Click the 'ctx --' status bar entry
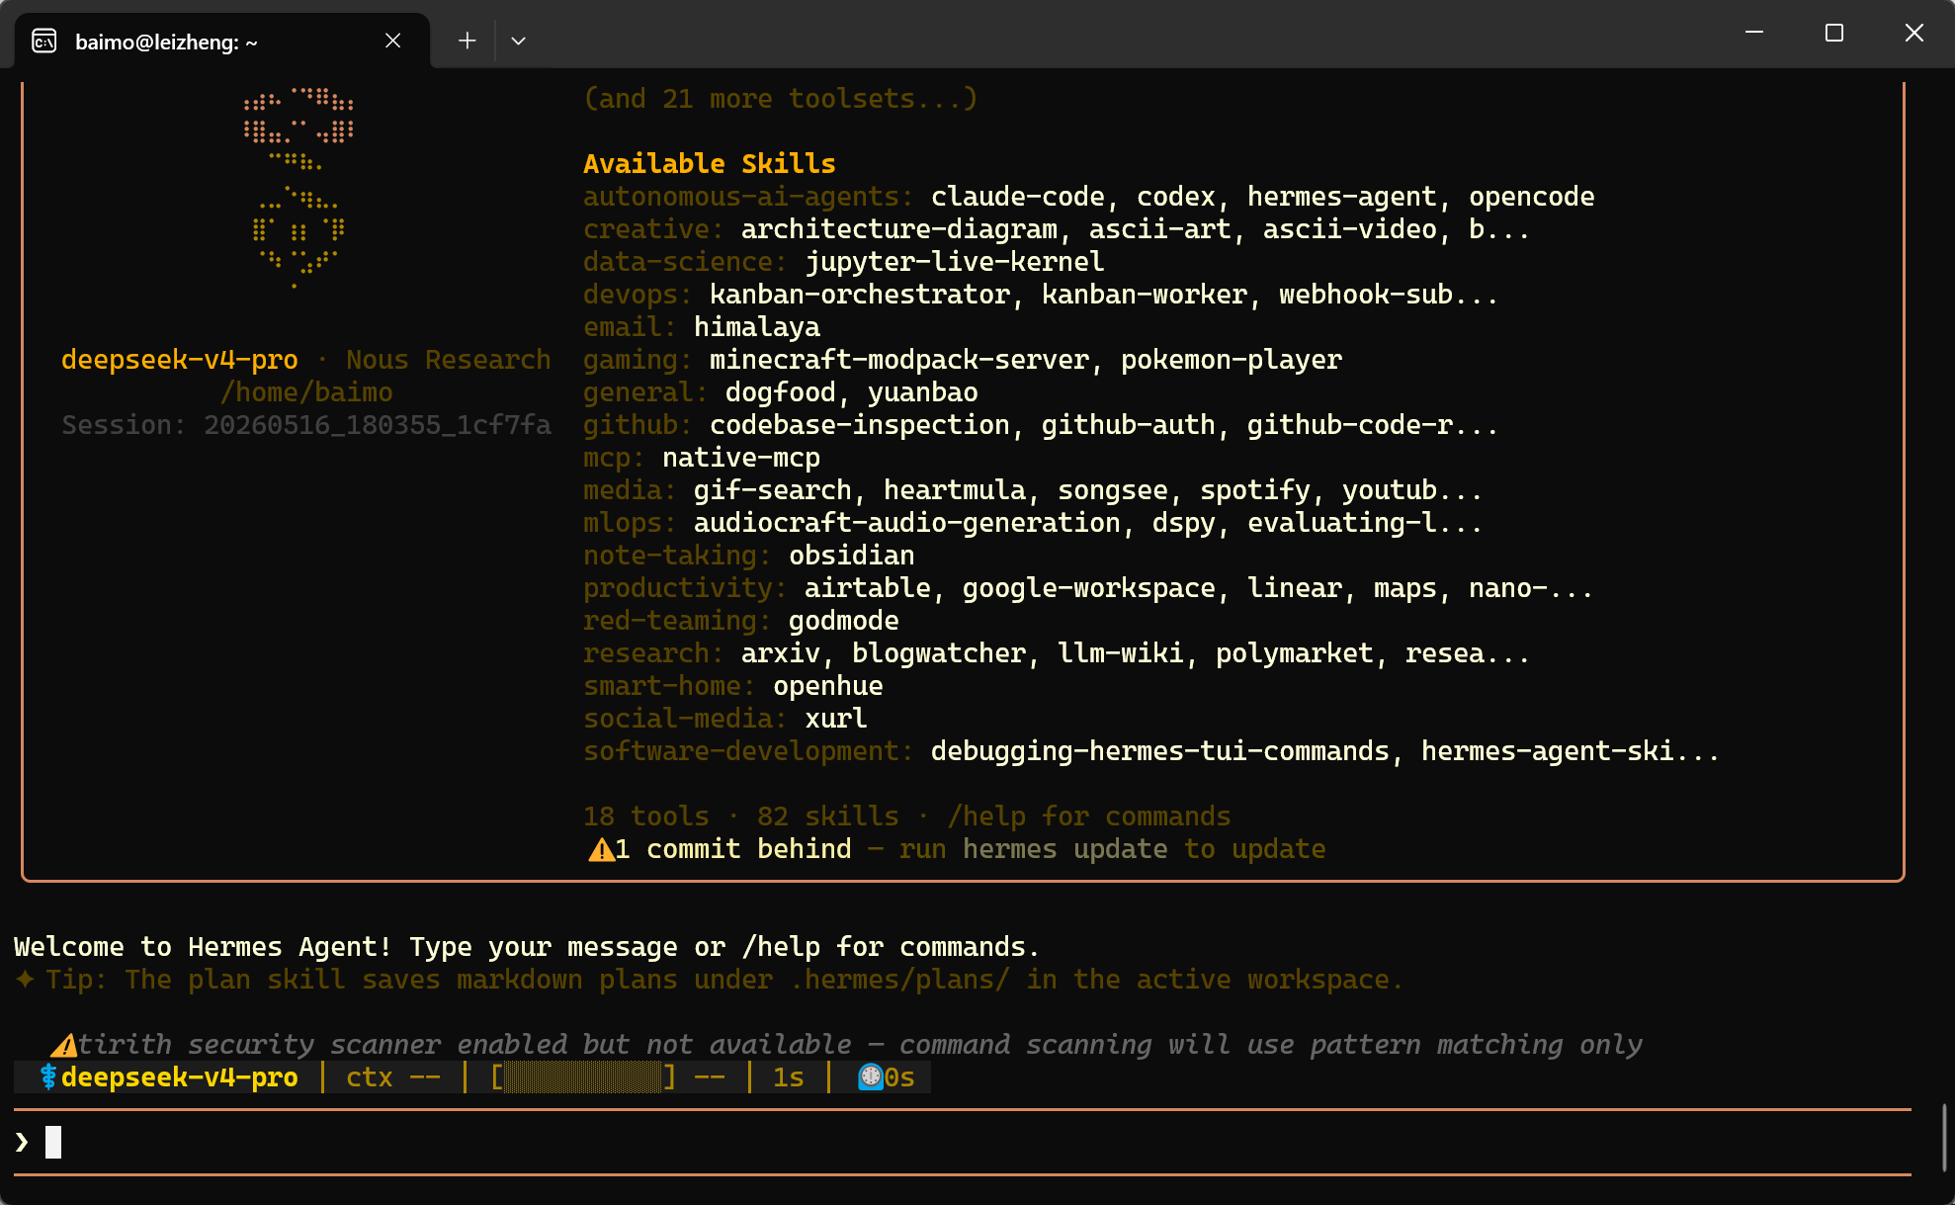The image size is (1955, 1205). (393, 1077)
